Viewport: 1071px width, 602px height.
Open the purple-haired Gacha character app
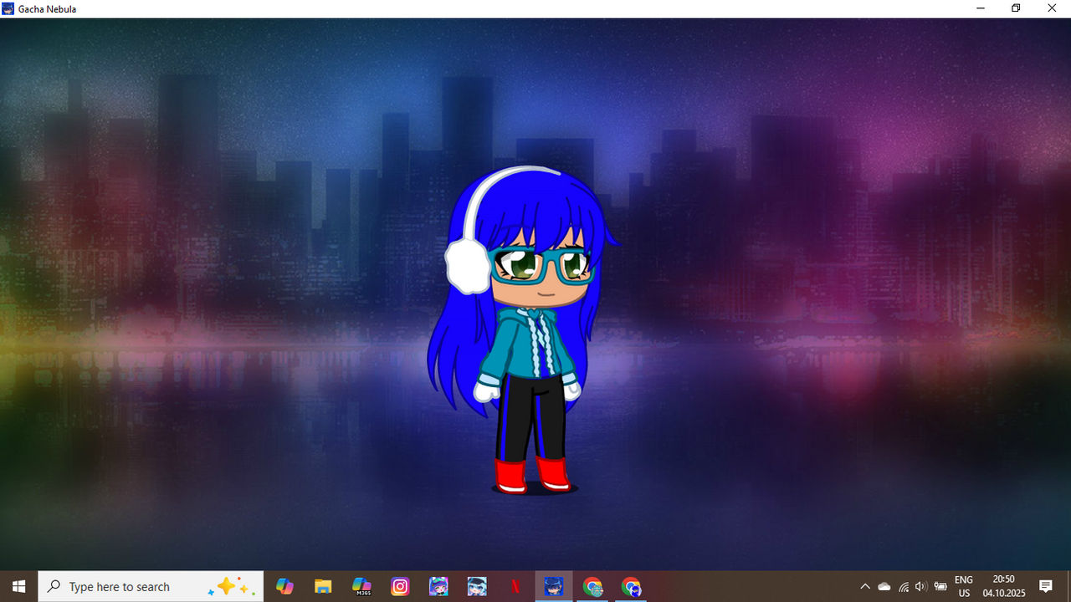[x=438, y=586]
